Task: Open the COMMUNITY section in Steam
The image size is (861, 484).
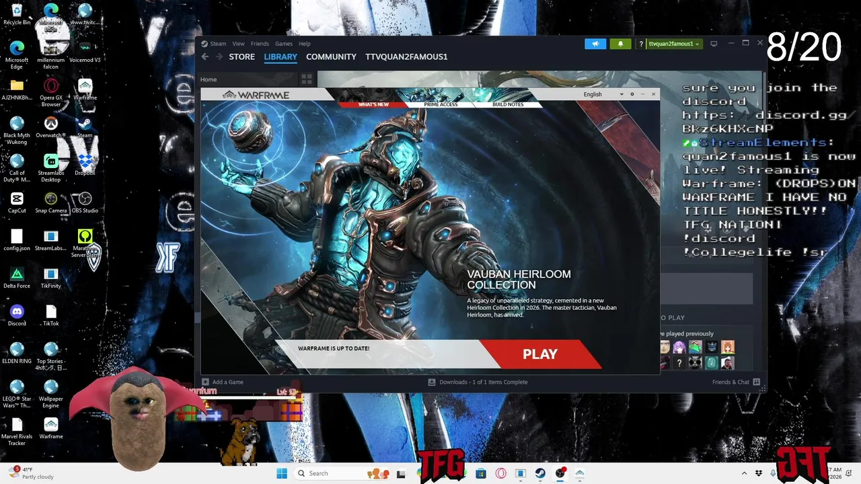Action: coord(331,56)
